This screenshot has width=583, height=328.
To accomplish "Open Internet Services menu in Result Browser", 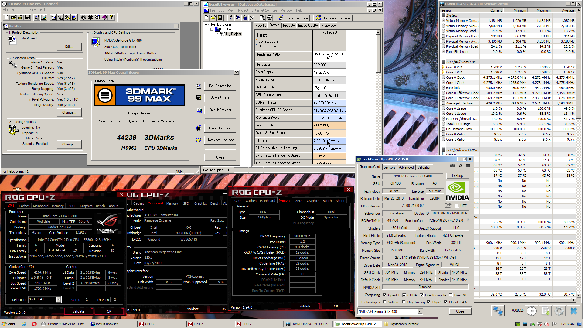I will pos(264,10).
